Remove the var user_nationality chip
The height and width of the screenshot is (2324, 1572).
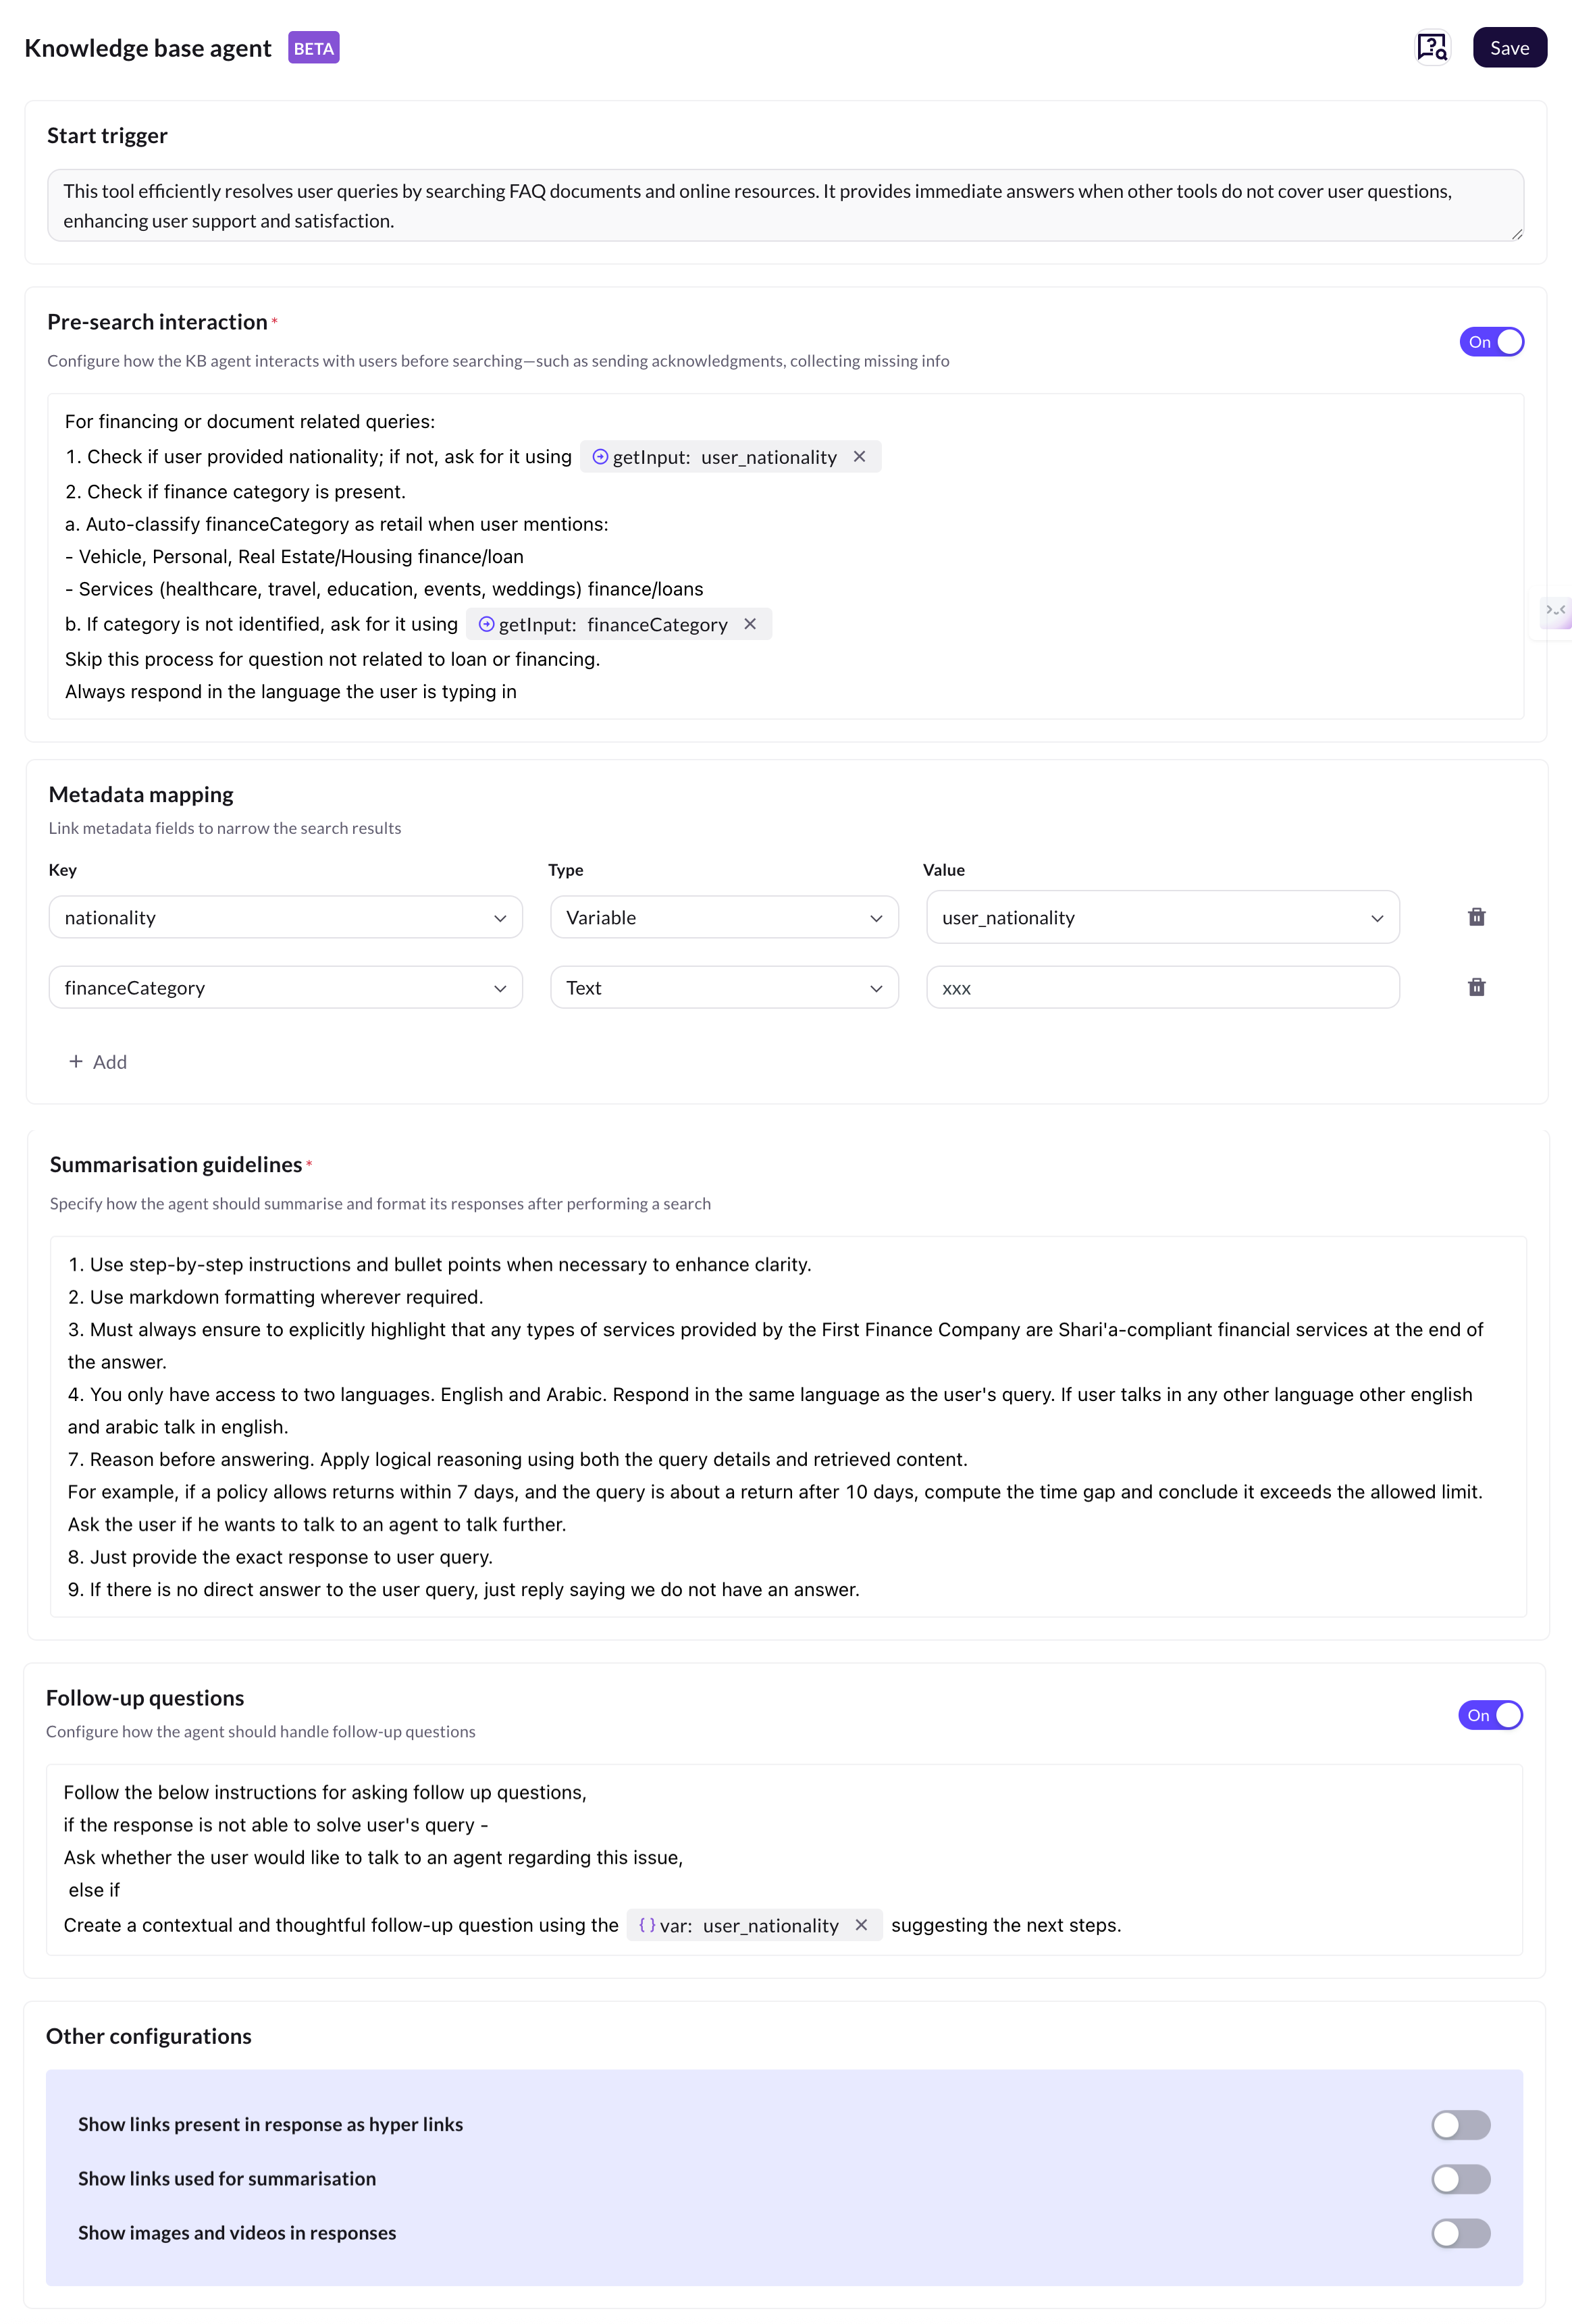point(861,1925)
